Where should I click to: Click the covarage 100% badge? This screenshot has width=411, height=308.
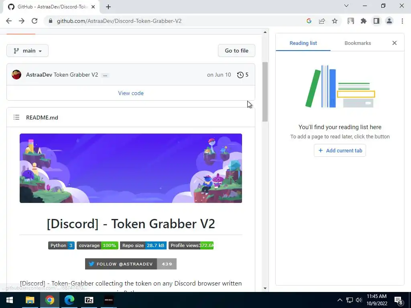(x=98, y=245)
